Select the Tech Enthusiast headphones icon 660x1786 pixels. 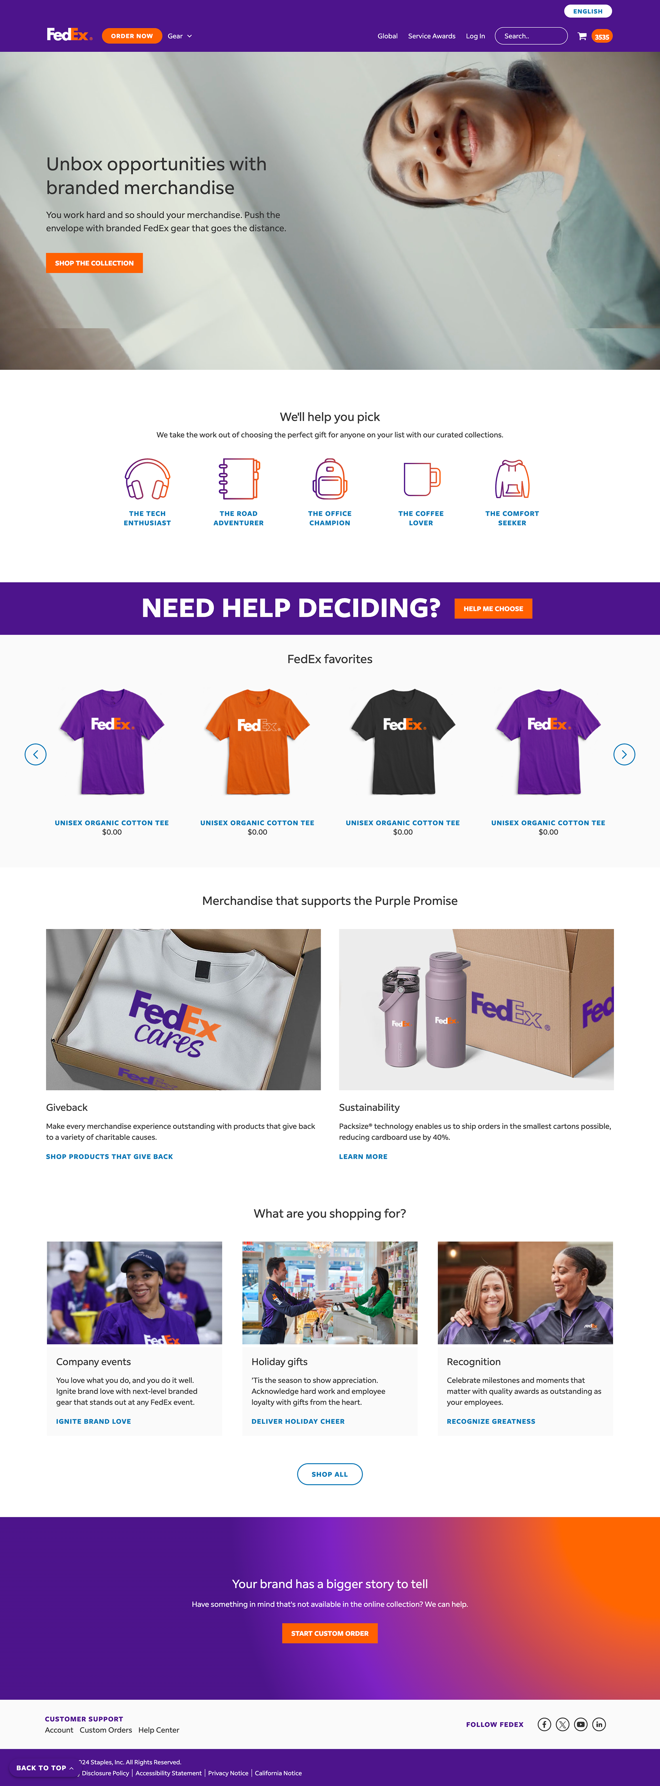147,479
